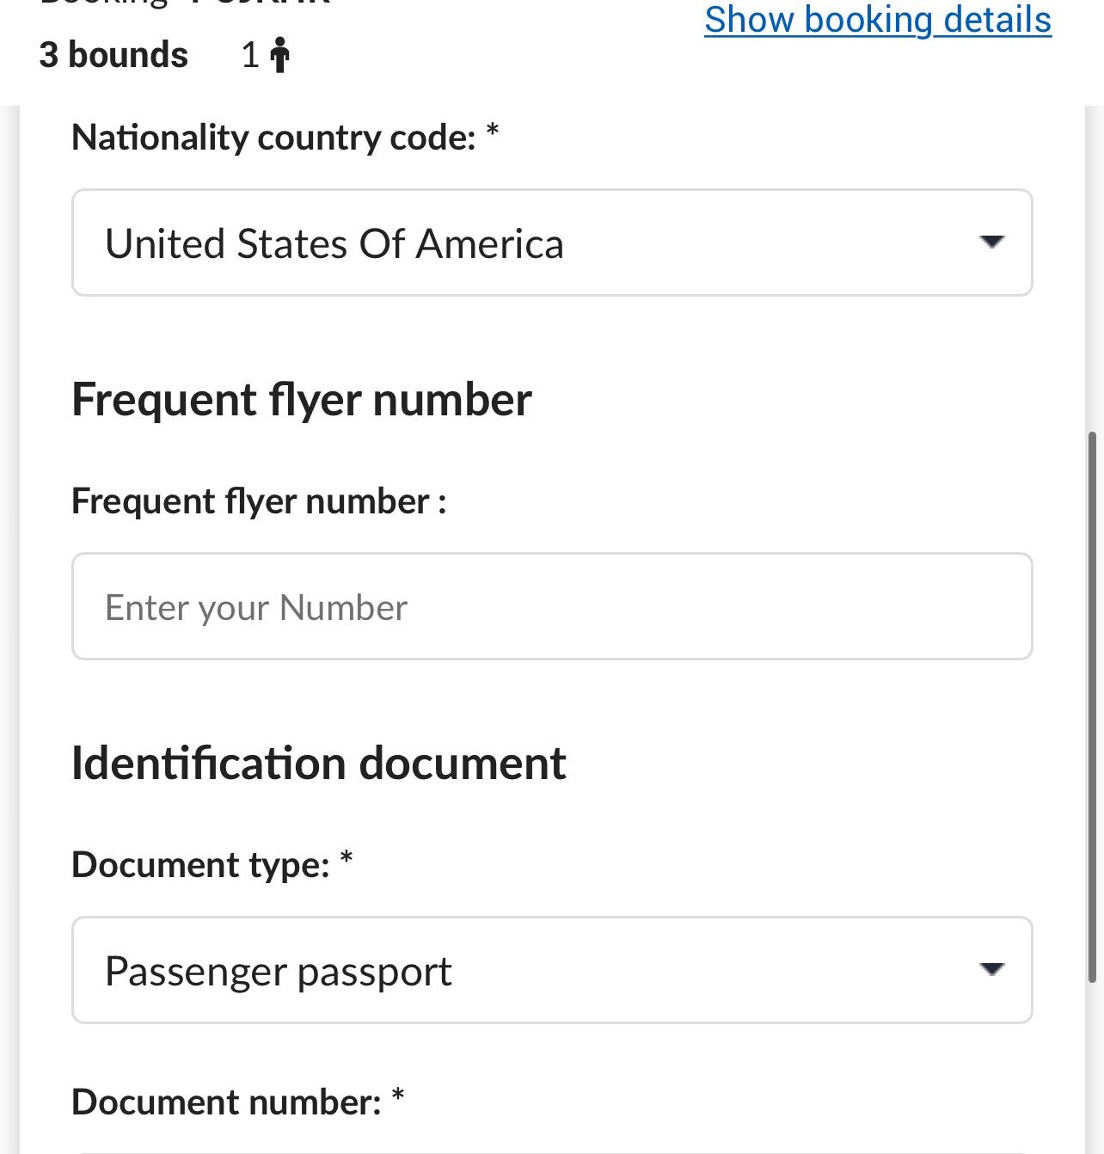Open the Show booking details link
The height and width of the screenshot is (1154, 1104).
coord(877,21)
